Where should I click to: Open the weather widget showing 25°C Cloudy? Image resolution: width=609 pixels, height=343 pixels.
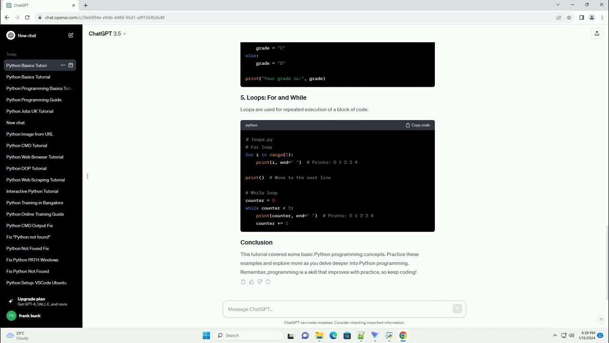tap(17, 335)
